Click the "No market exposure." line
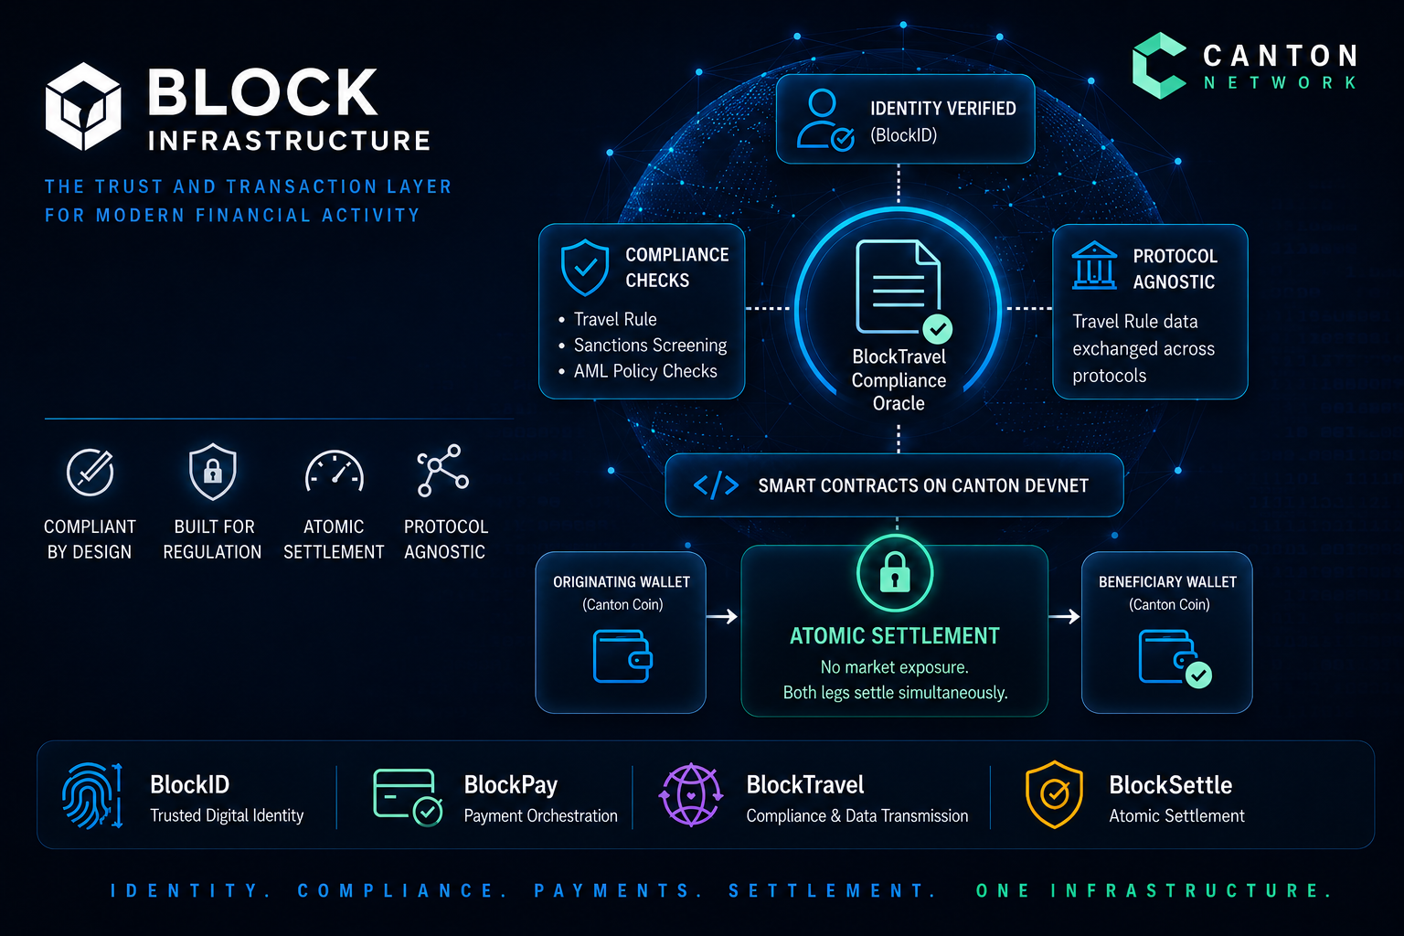This screenshot has height=936, width=1404. coord(895,667)
